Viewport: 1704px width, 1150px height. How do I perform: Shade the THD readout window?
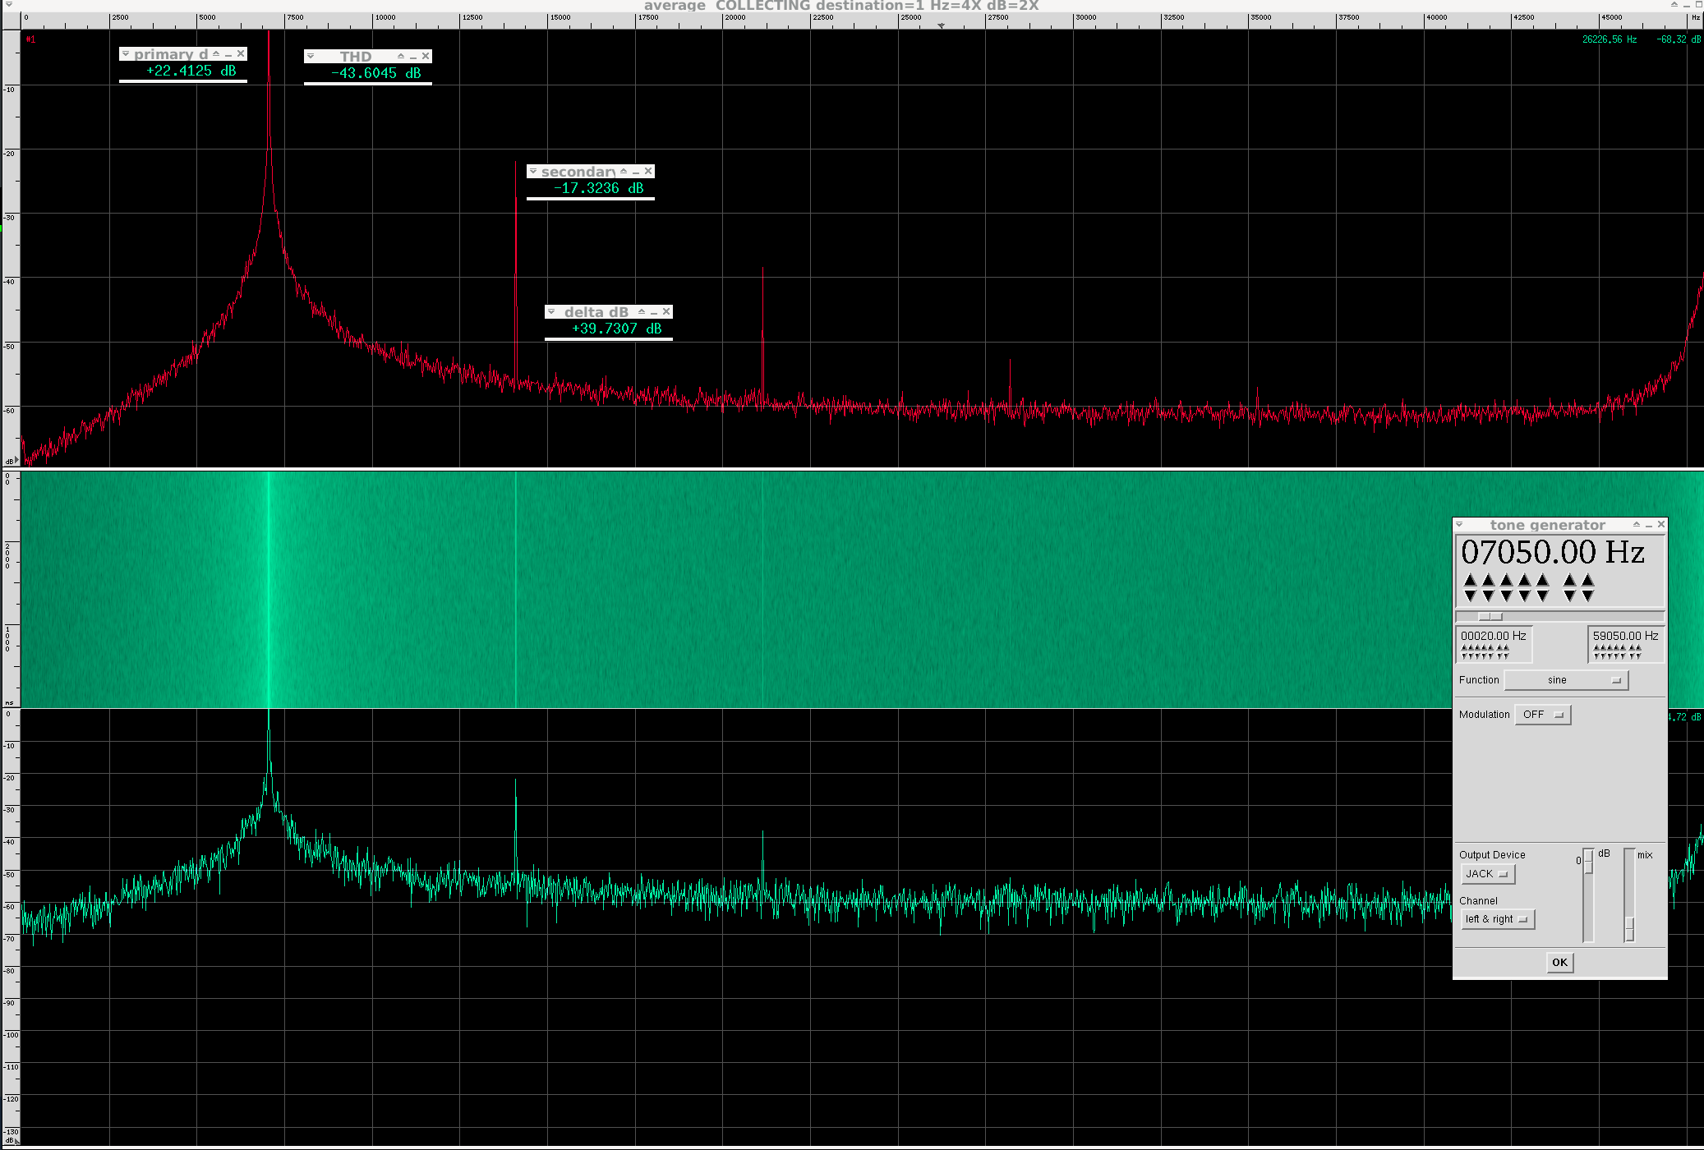401,57
